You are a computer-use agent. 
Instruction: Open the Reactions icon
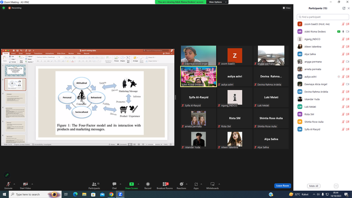pos(182,184)
